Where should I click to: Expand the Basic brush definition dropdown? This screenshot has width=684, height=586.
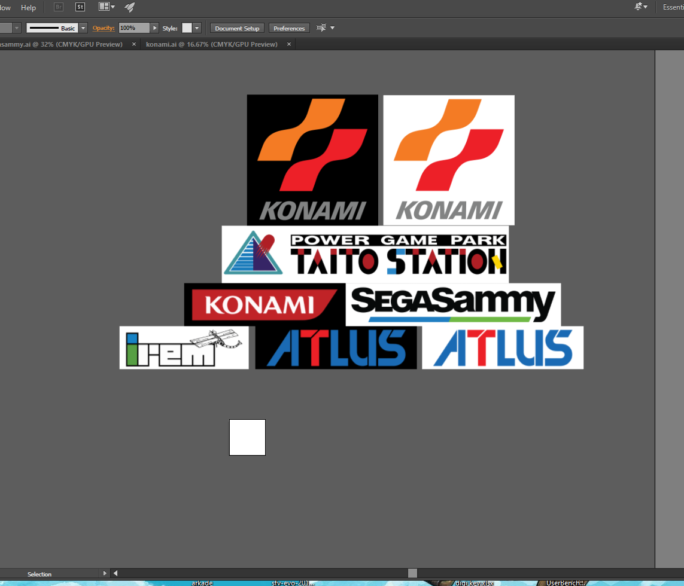coord(83,28)
